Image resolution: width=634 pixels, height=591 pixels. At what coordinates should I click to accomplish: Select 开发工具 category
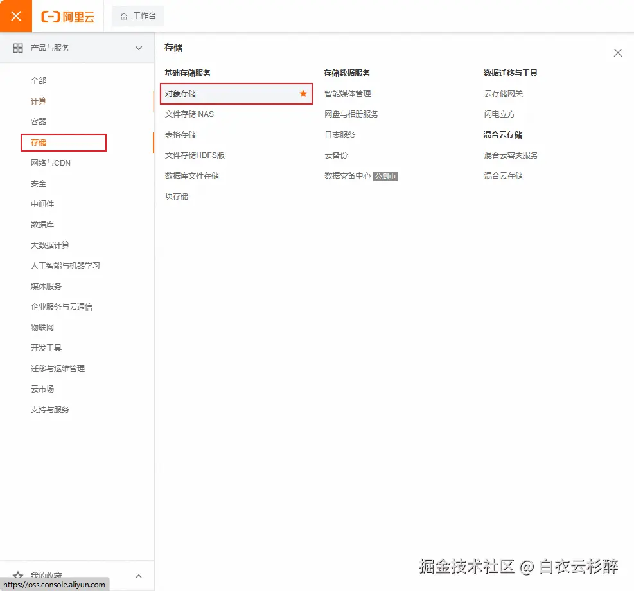pyautogui.click(x=46, y=348)
